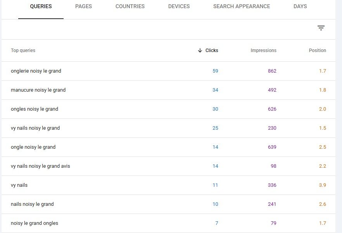Select query 'ongle noisy le grand'
The height and width of the screenshot is (233, 342).
(33, 147)
